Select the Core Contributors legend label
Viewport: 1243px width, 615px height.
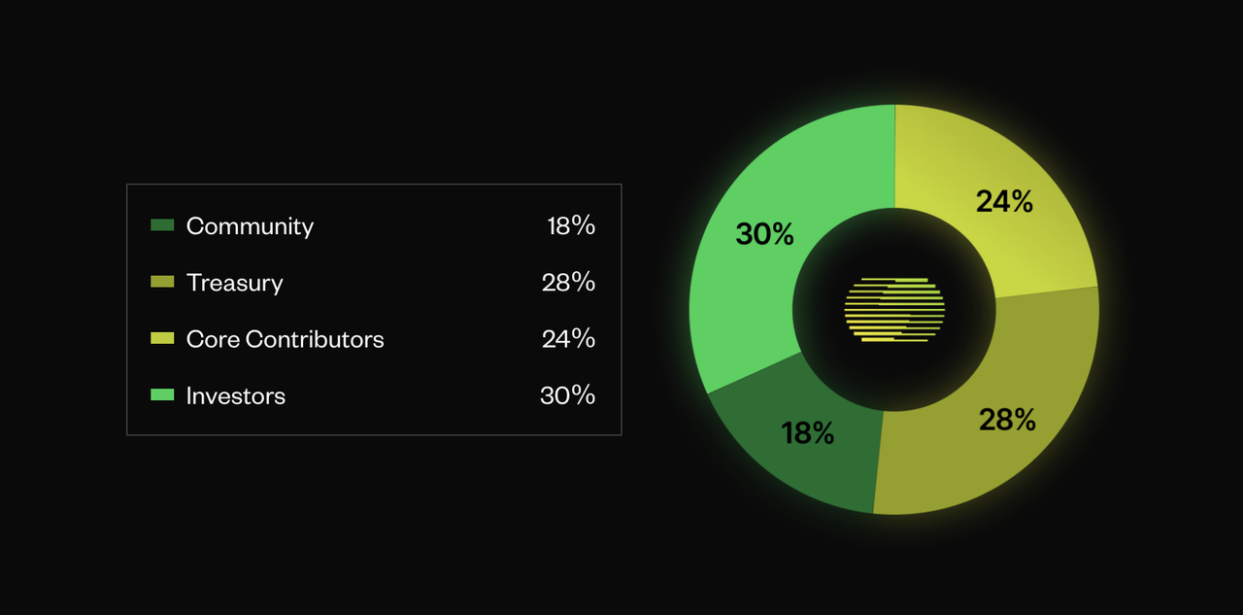point(285,339)
